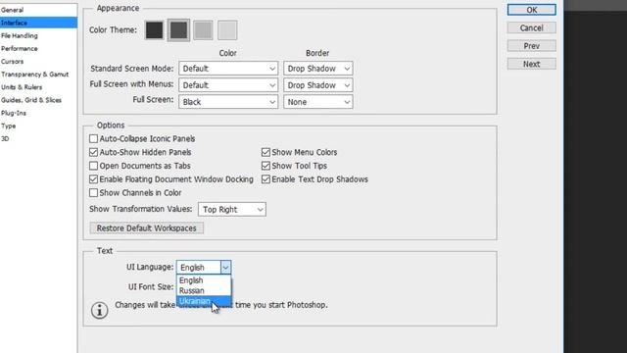
Task: Enable Auto-Collapse Iconic Panels checkbox
Action: click(x=94, y=139)
